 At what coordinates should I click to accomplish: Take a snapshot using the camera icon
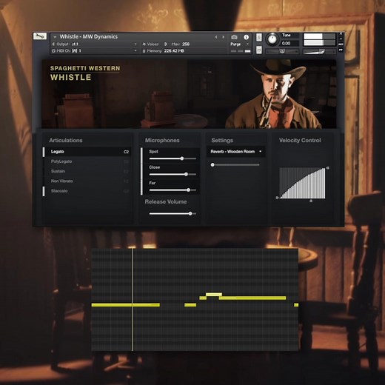[x=234, y=37]
